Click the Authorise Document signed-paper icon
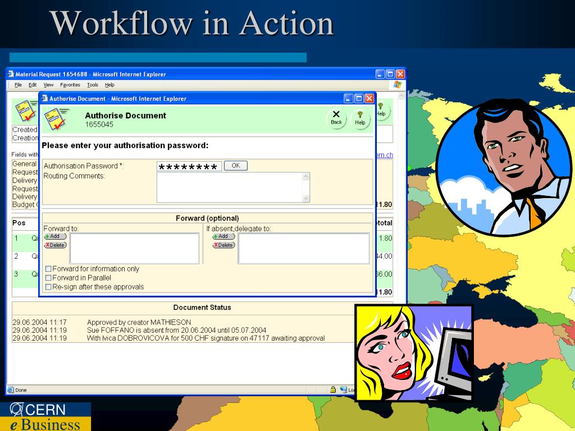Image resolution: width=575 pixels, height=431 pixels. (56, 119)
